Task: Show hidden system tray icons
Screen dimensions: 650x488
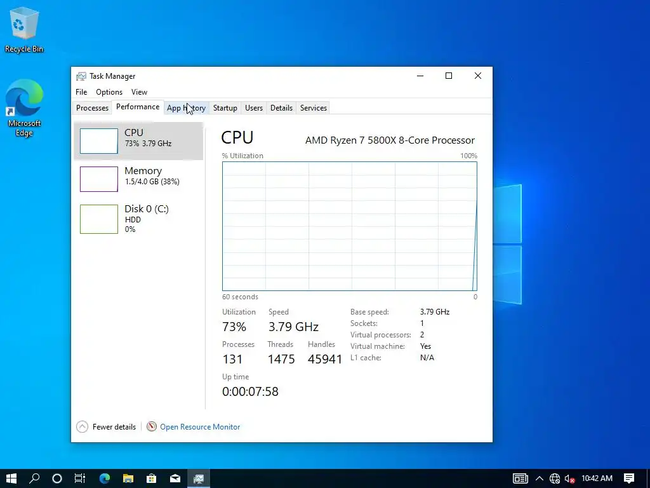Action: coord(540,478)
